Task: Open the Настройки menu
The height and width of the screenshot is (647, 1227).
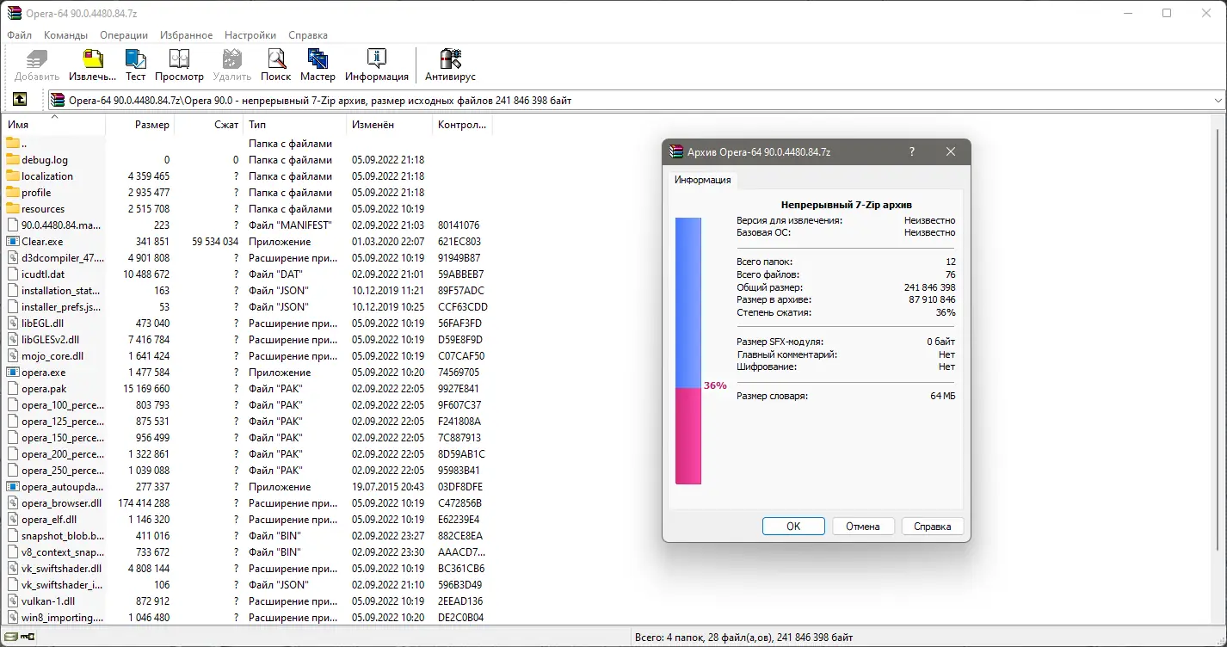Action: point(250,35)
